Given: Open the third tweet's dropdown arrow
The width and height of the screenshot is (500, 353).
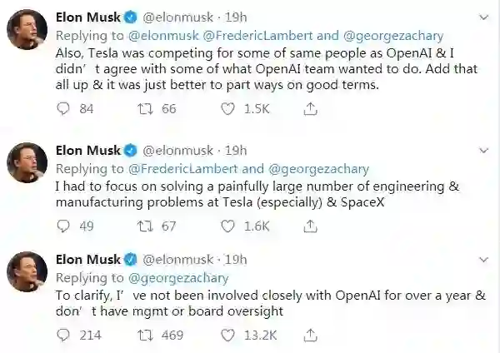Looking at the screenshot, I should [483, 260].
